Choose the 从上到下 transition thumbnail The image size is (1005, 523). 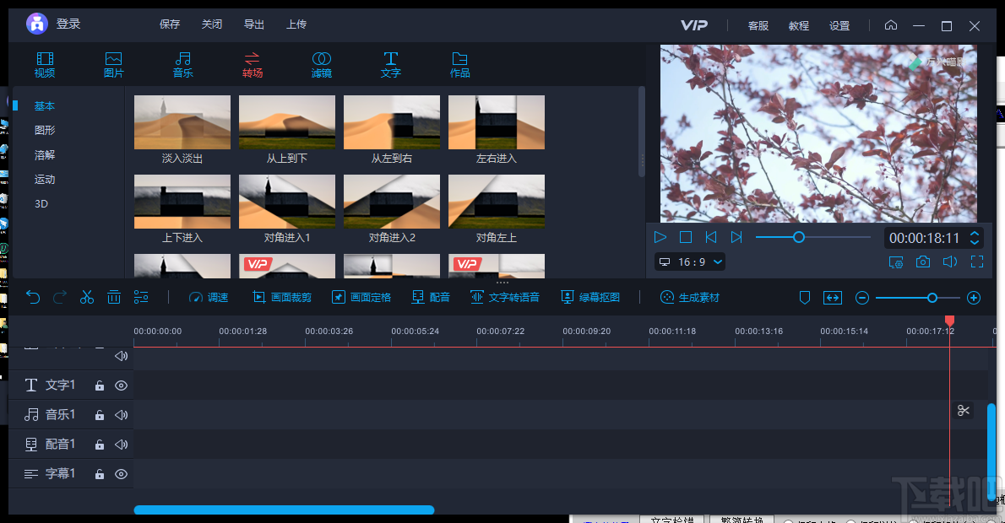coord(287,122)
